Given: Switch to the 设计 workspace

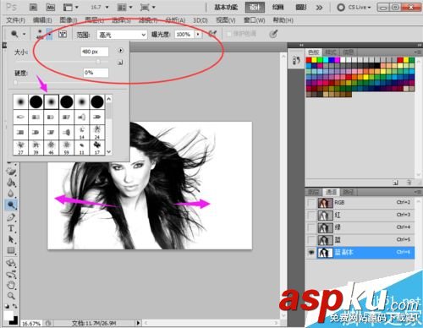Looking at the screenshot, I should tap(255, 8).
